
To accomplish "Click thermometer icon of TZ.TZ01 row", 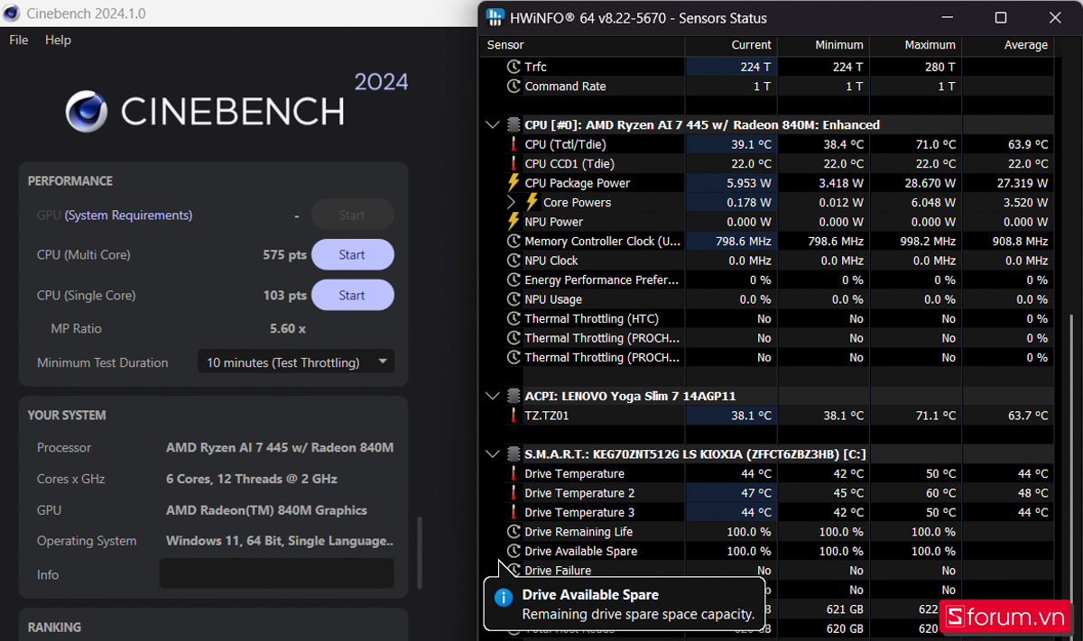I will point(514,416).
